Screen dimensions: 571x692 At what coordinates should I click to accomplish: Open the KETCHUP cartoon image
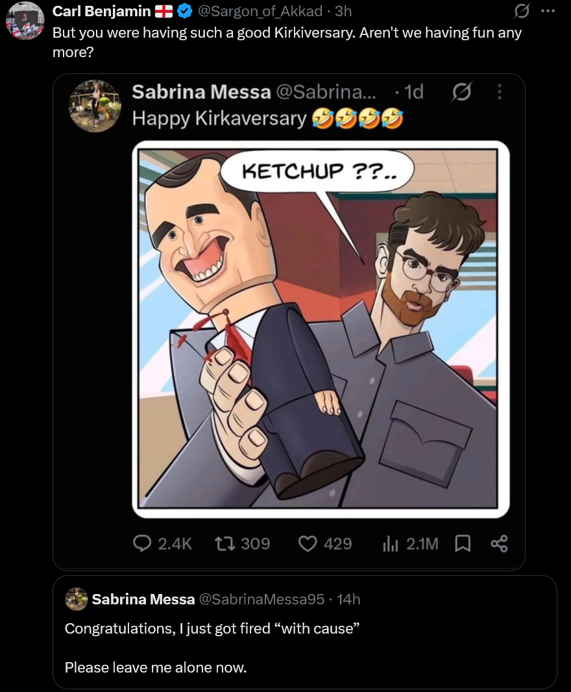pyautogui.click(x=321, y=329)
